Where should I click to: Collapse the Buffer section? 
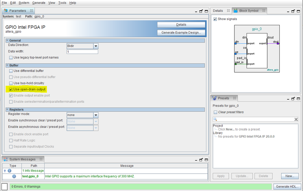[x=7, y=64]
